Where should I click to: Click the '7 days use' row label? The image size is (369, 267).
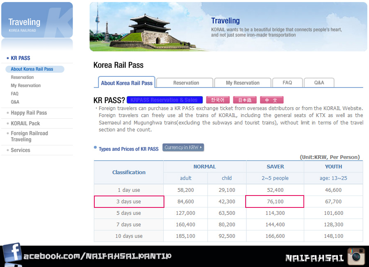(129, 225)
